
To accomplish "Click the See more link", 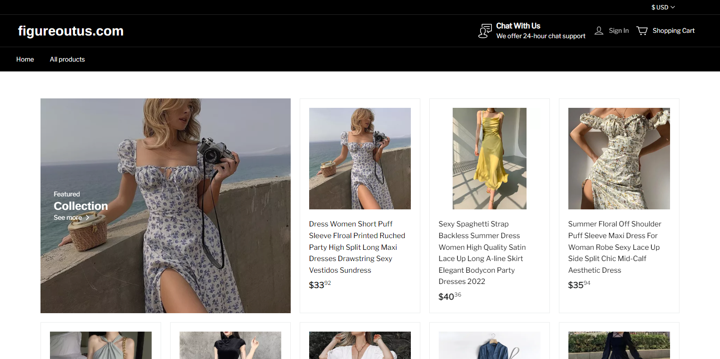I will click(68, 217).
